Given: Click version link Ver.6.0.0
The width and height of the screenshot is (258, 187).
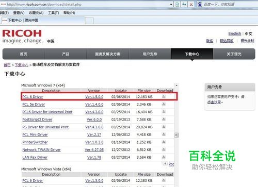Looking at the screenshot, I should 94,120.
